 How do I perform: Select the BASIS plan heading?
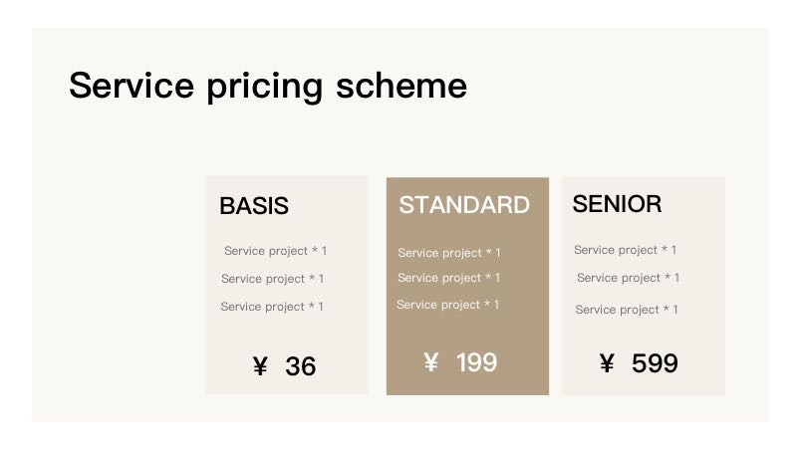pyautogui.click(x=254, y=206)
